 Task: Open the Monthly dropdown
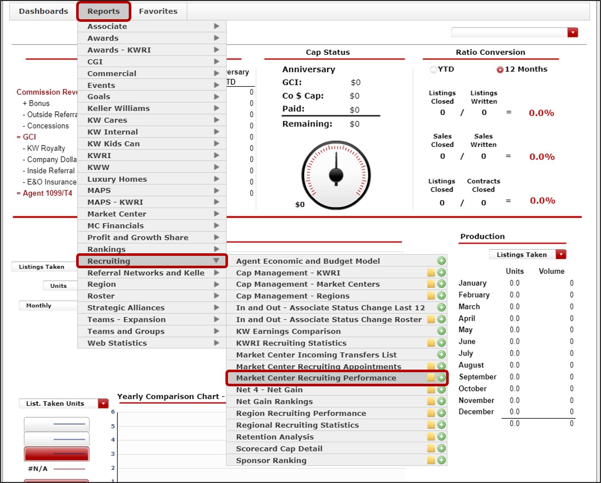pyautogui.click(x=48, y=305)
